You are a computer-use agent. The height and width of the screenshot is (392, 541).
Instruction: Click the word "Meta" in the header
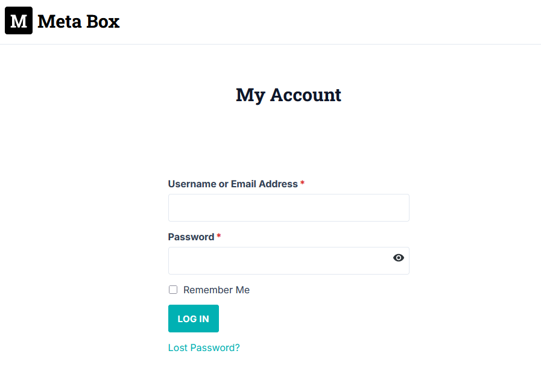(59, 22)
